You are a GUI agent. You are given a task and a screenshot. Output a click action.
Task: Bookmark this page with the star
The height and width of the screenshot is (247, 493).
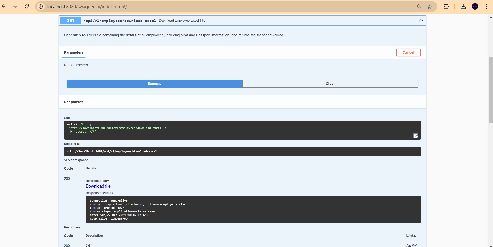click(430, 7)
